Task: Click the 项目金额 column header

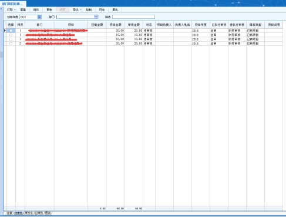Action: point(116,25)
